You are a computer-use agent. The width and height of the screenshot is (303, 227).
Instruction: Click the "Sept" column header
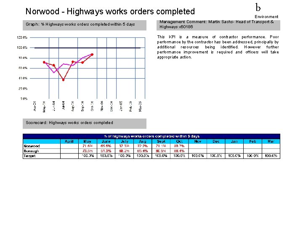[x=161, y=141]
